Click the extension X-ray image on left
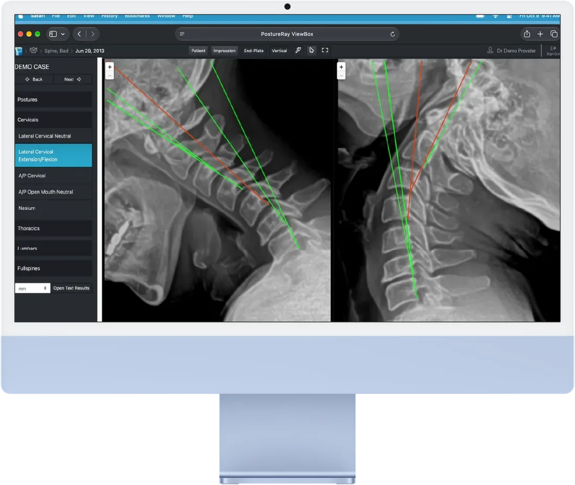This screenshot has width=575, height=485. (x=216, y=190)
